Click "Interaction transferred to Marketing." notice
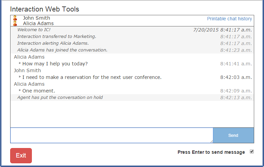The height and width of the screenshot is (167, 264). click(57, 37)
